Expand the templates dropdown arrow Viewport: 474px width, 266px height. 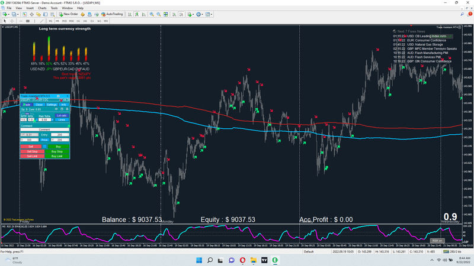click(x=212, y=14)
